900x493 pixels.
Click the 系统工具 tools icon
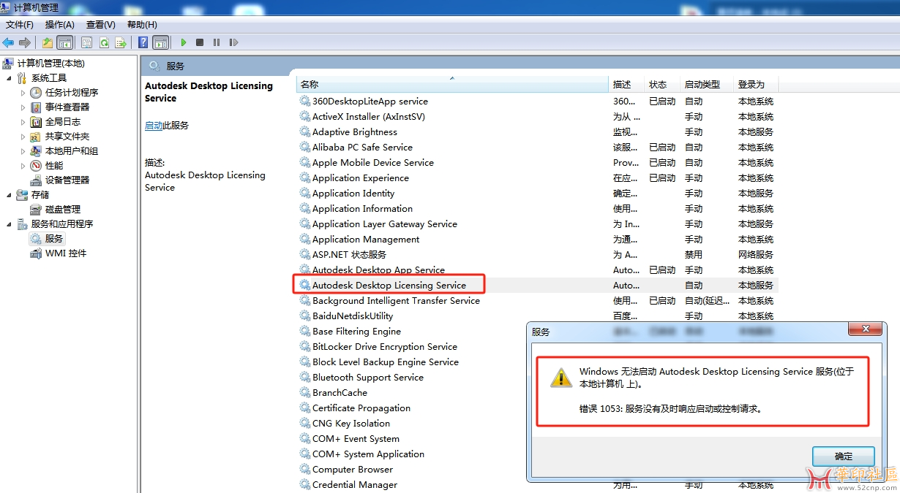coord(21,78)
